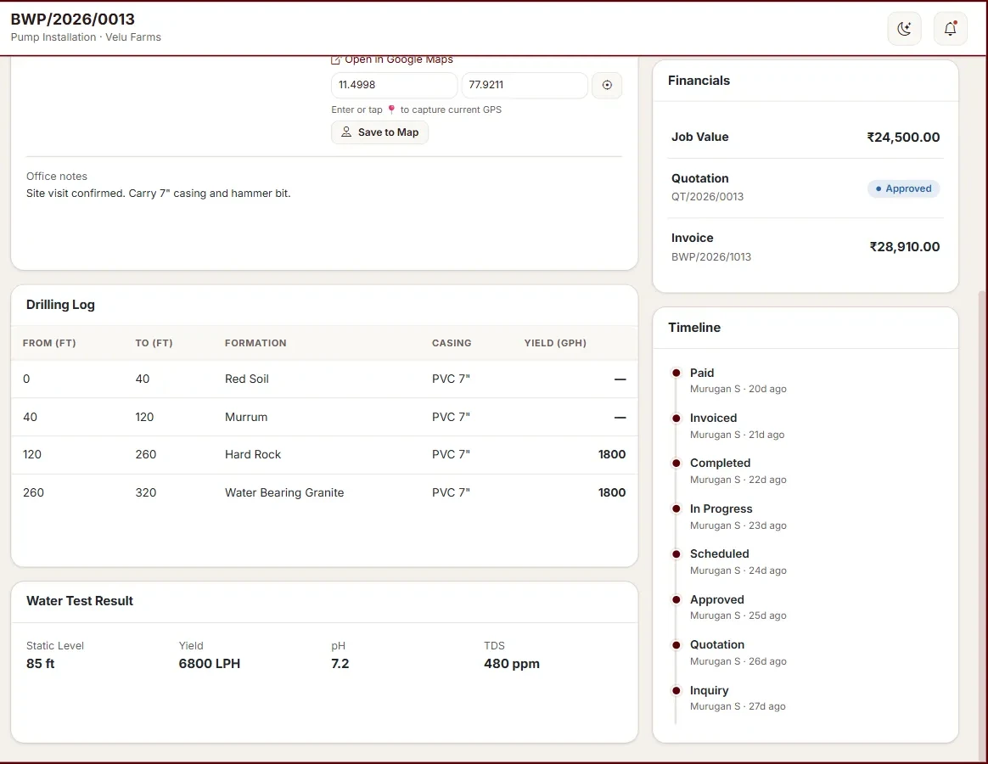Image resolution: width=988 pixels, height=764 pixels.
Task: Edit the latitude field showing 11.4998
Action: coord(395,85)
